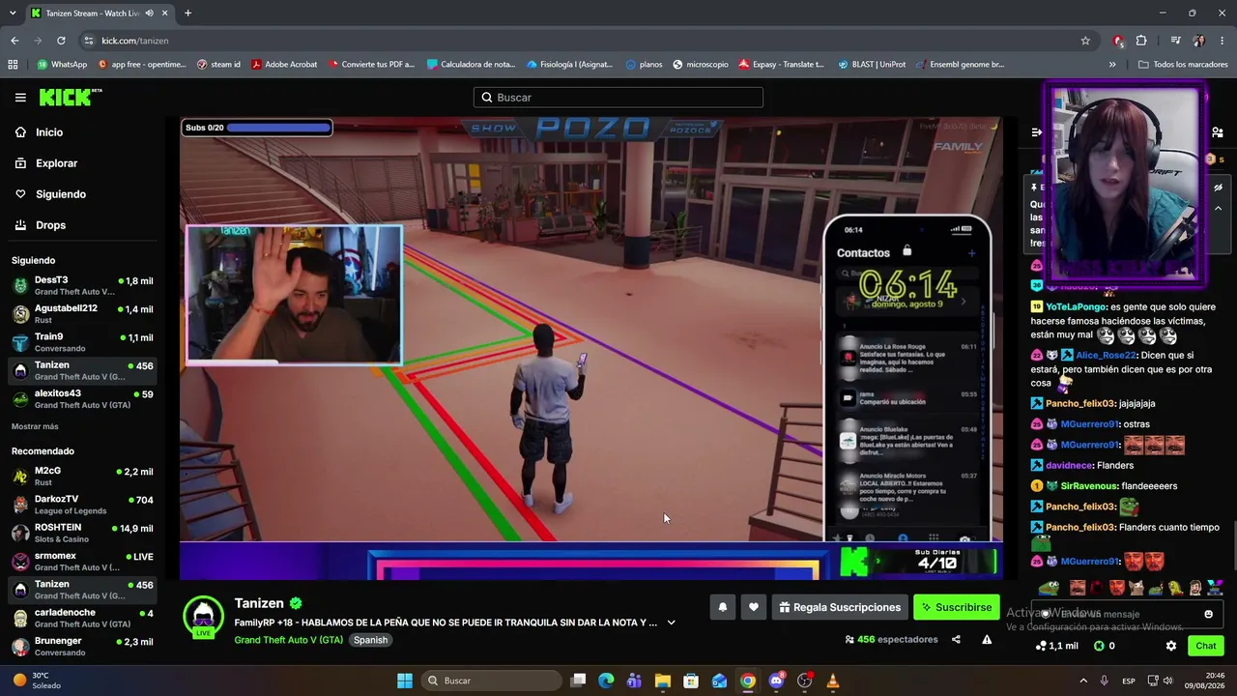Open Train9 channel in sidebar
The width and height of the screenshot is (1237, 696).
pyautogui.click(x=82, y=342)
